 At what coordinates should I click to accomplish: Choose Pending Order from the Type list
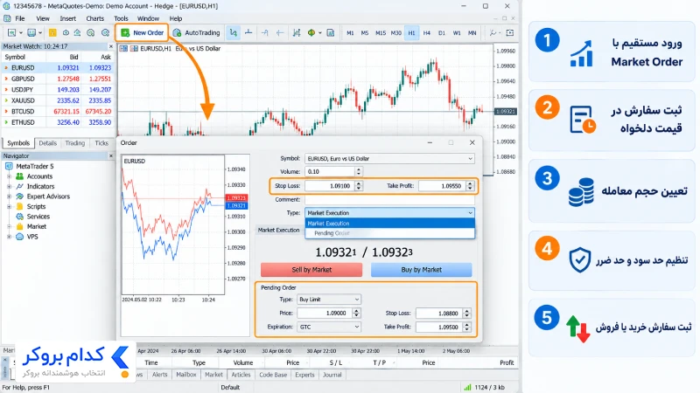point(389,233)
